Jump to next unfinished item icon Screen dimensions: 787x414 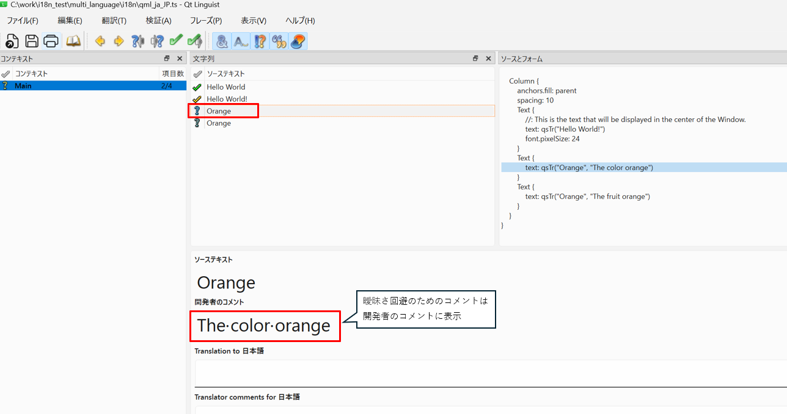click(x=157, y=41)
